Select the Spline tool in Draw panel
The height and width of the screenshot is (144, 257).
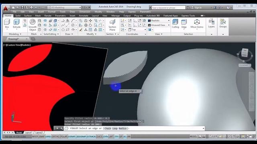tap(63, 25)
